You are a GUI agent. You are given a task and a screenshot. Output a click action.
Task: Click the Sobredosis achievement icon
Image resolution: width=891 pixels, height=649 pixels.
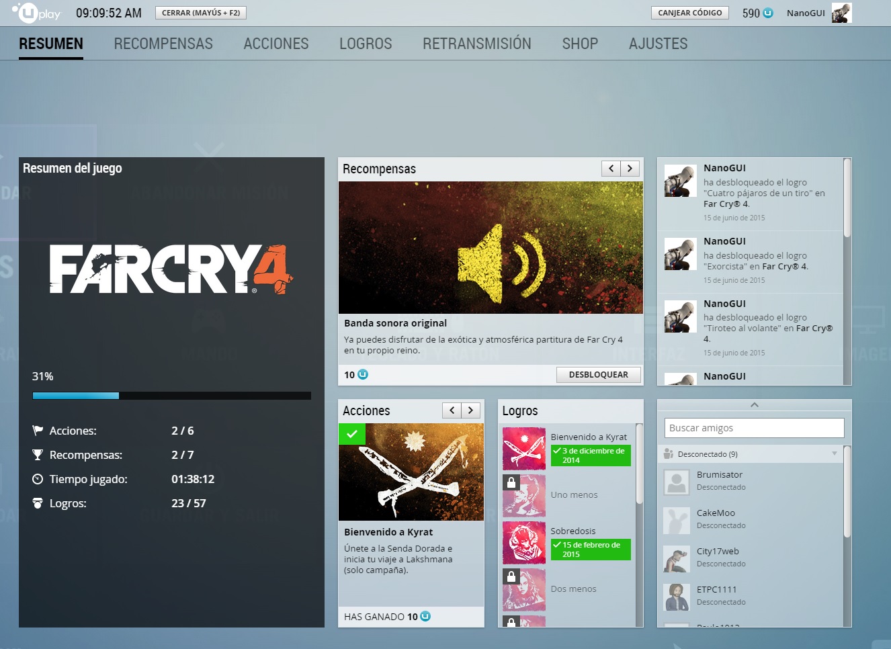(524, 542)
